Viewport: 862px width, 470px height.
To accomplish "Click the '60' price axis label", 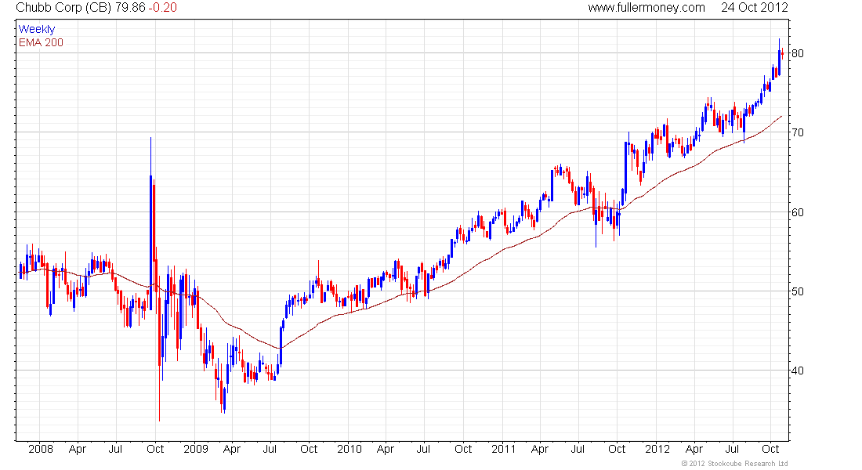I will [797, 212].
